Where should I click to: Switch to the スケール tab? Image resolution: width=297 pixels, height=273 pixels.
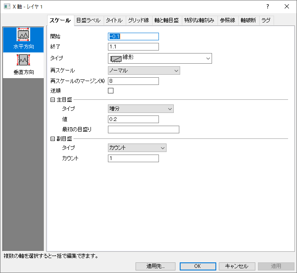[60, 20]
